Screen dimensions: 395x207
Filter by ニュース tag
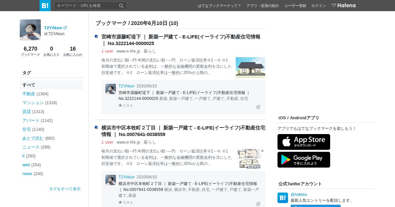(31, 147)
